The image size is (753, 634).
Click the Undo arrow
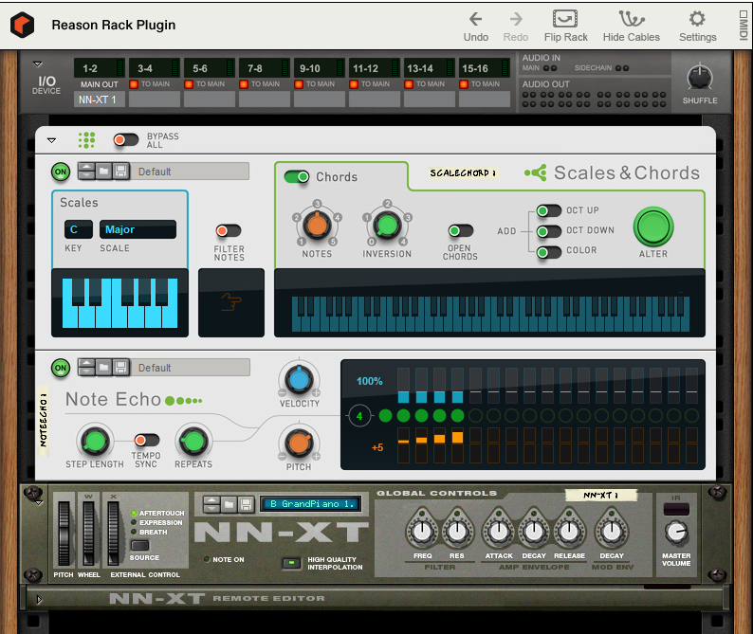pyautogui.click(x=475, y=19)
